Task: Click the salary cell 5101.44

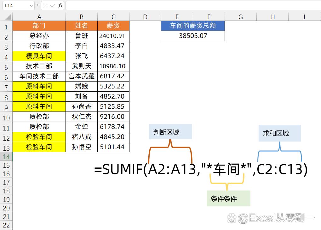Action: 113,147
